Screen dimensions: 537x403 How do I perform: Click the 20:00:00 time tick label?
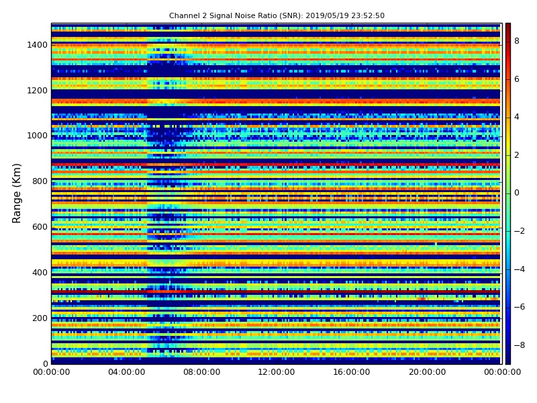tap(427, 372)
